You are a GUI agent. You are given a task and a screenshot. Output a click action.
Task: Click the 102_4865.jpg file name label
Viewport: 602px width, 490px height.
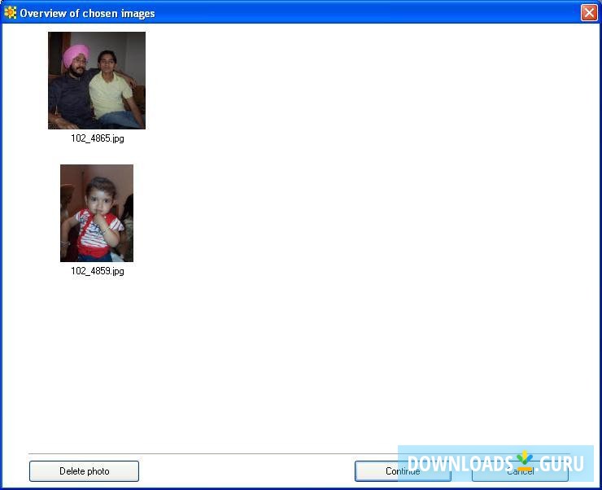click(x=98, y=138)
